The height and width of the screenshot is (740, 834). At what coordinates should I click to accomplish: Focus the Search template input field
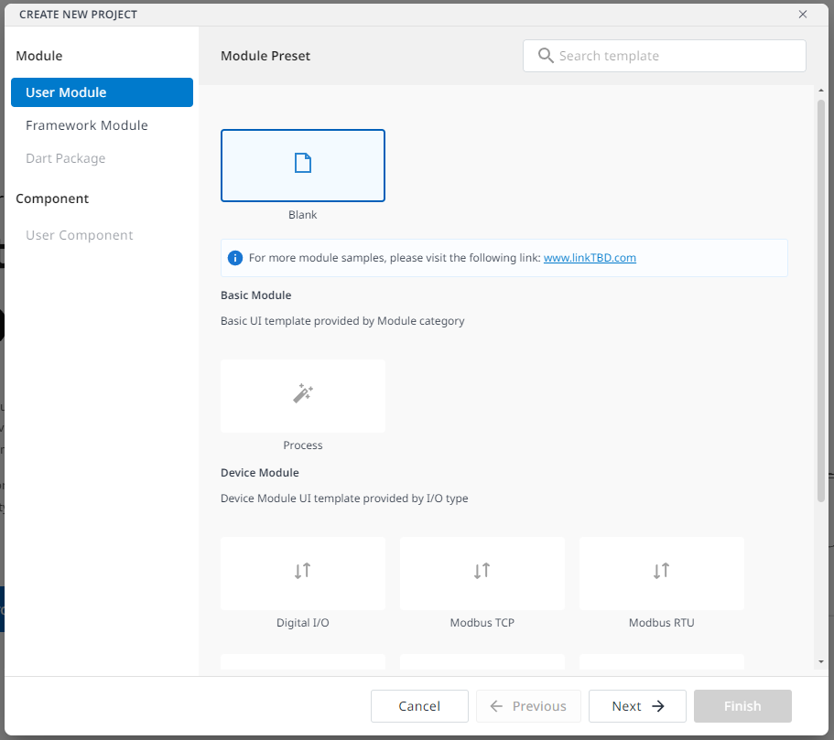[x=664, y=56]
